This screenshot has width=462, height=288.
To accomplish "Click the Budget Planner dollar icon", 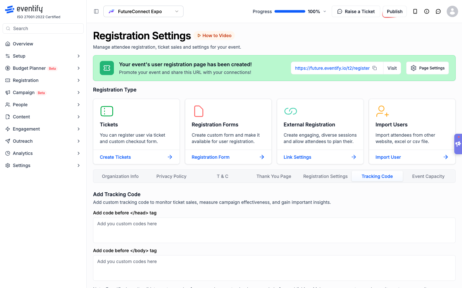I will tap(8, 68).
